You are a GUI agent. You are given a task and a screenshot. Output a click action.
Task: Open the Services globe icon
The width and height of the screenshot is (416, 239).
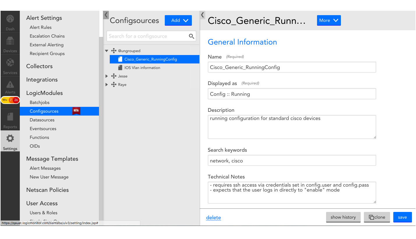[10, 63]
